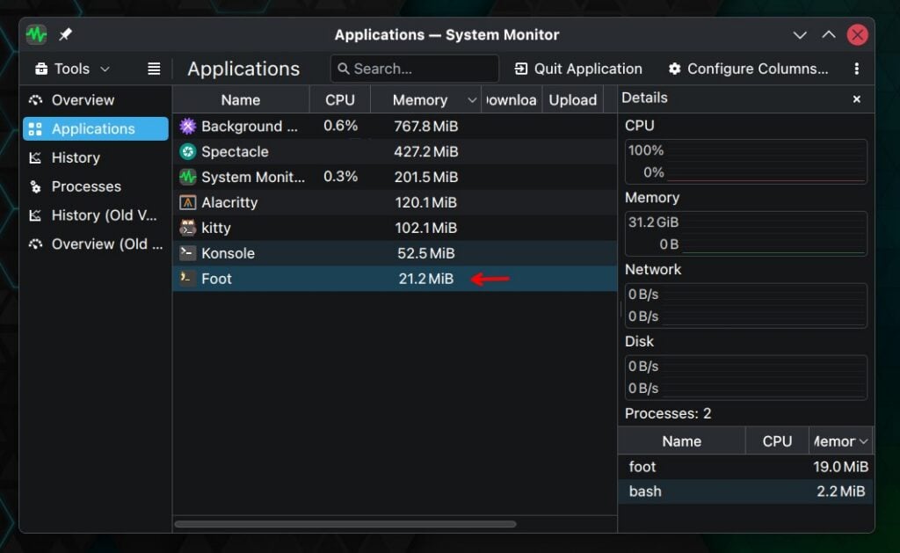Expand the Tools dropdown menu
The height and width of the screenshot is (553, 900).
[73, 69]
